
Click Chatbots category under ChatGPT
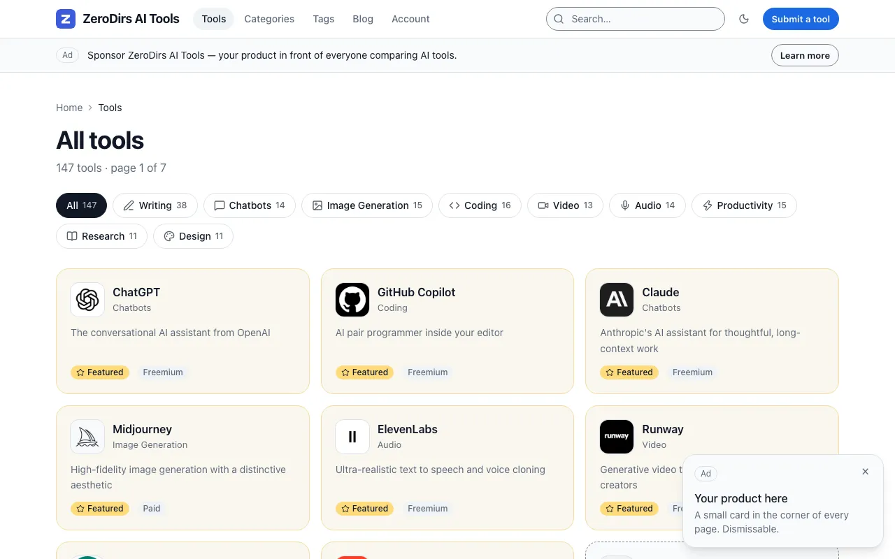132,307
